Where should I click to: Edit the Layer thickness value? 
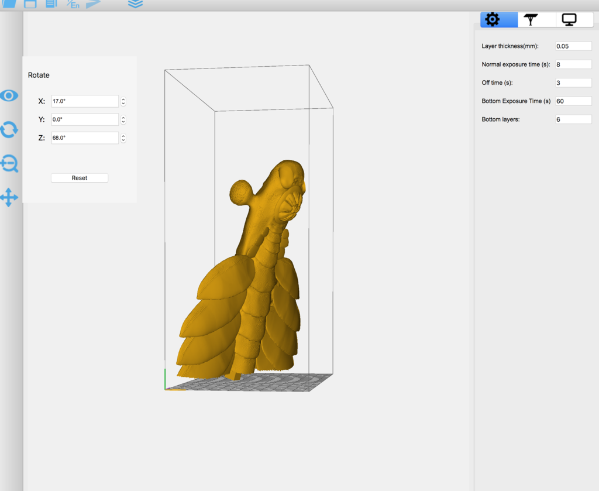[x=573, y=46]
